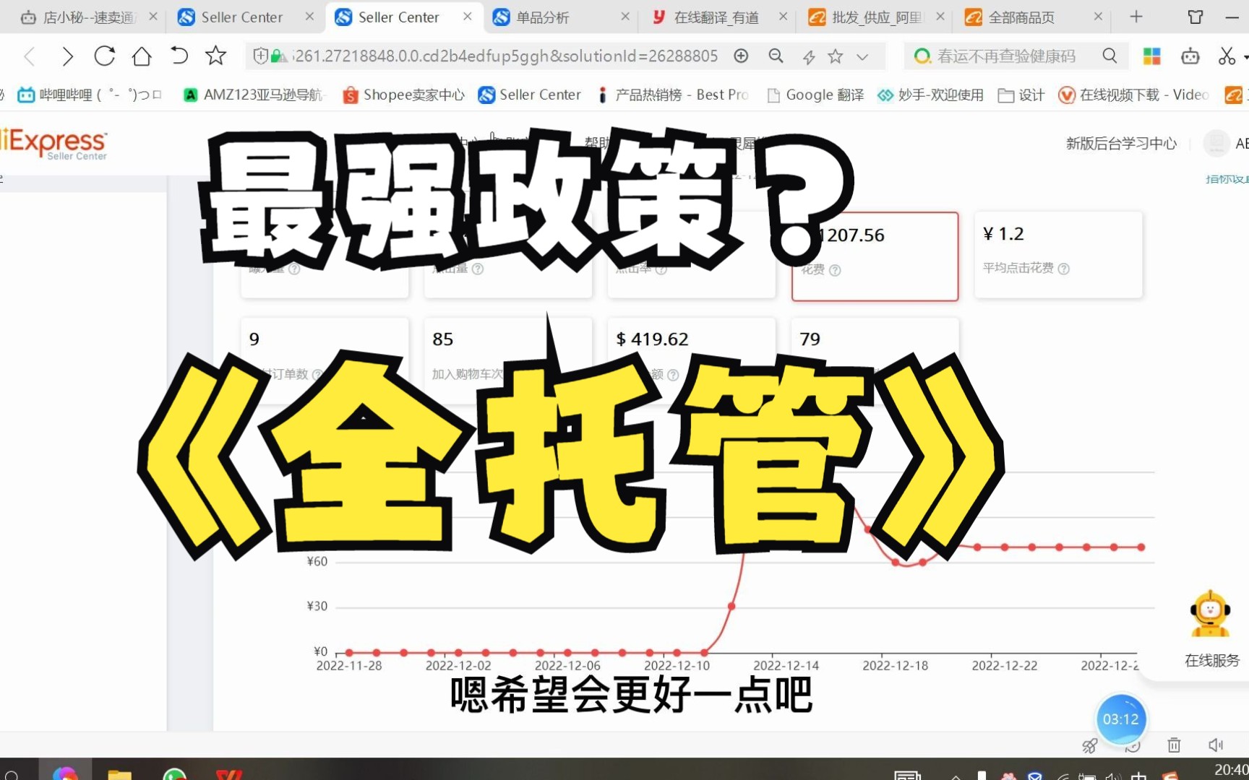Go back with the browser back arrow

[x=30, y=56]
